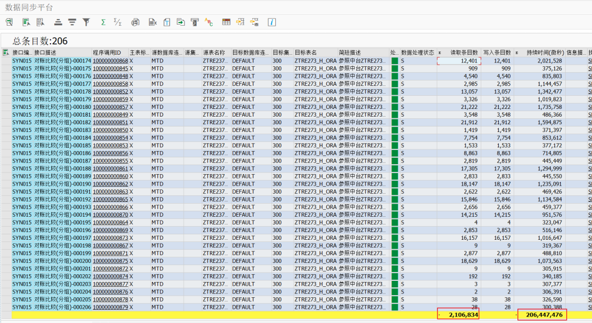The image size is (592, 323).
Task: Open the word processing export icon
Action: pyautogui.click(x=167, y=22)
